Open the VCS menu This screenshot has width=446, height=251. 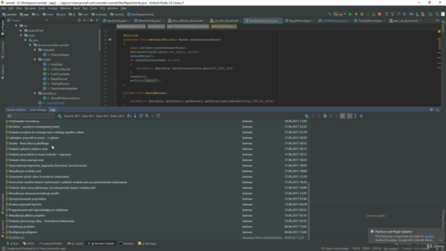[x=102, y=8]
